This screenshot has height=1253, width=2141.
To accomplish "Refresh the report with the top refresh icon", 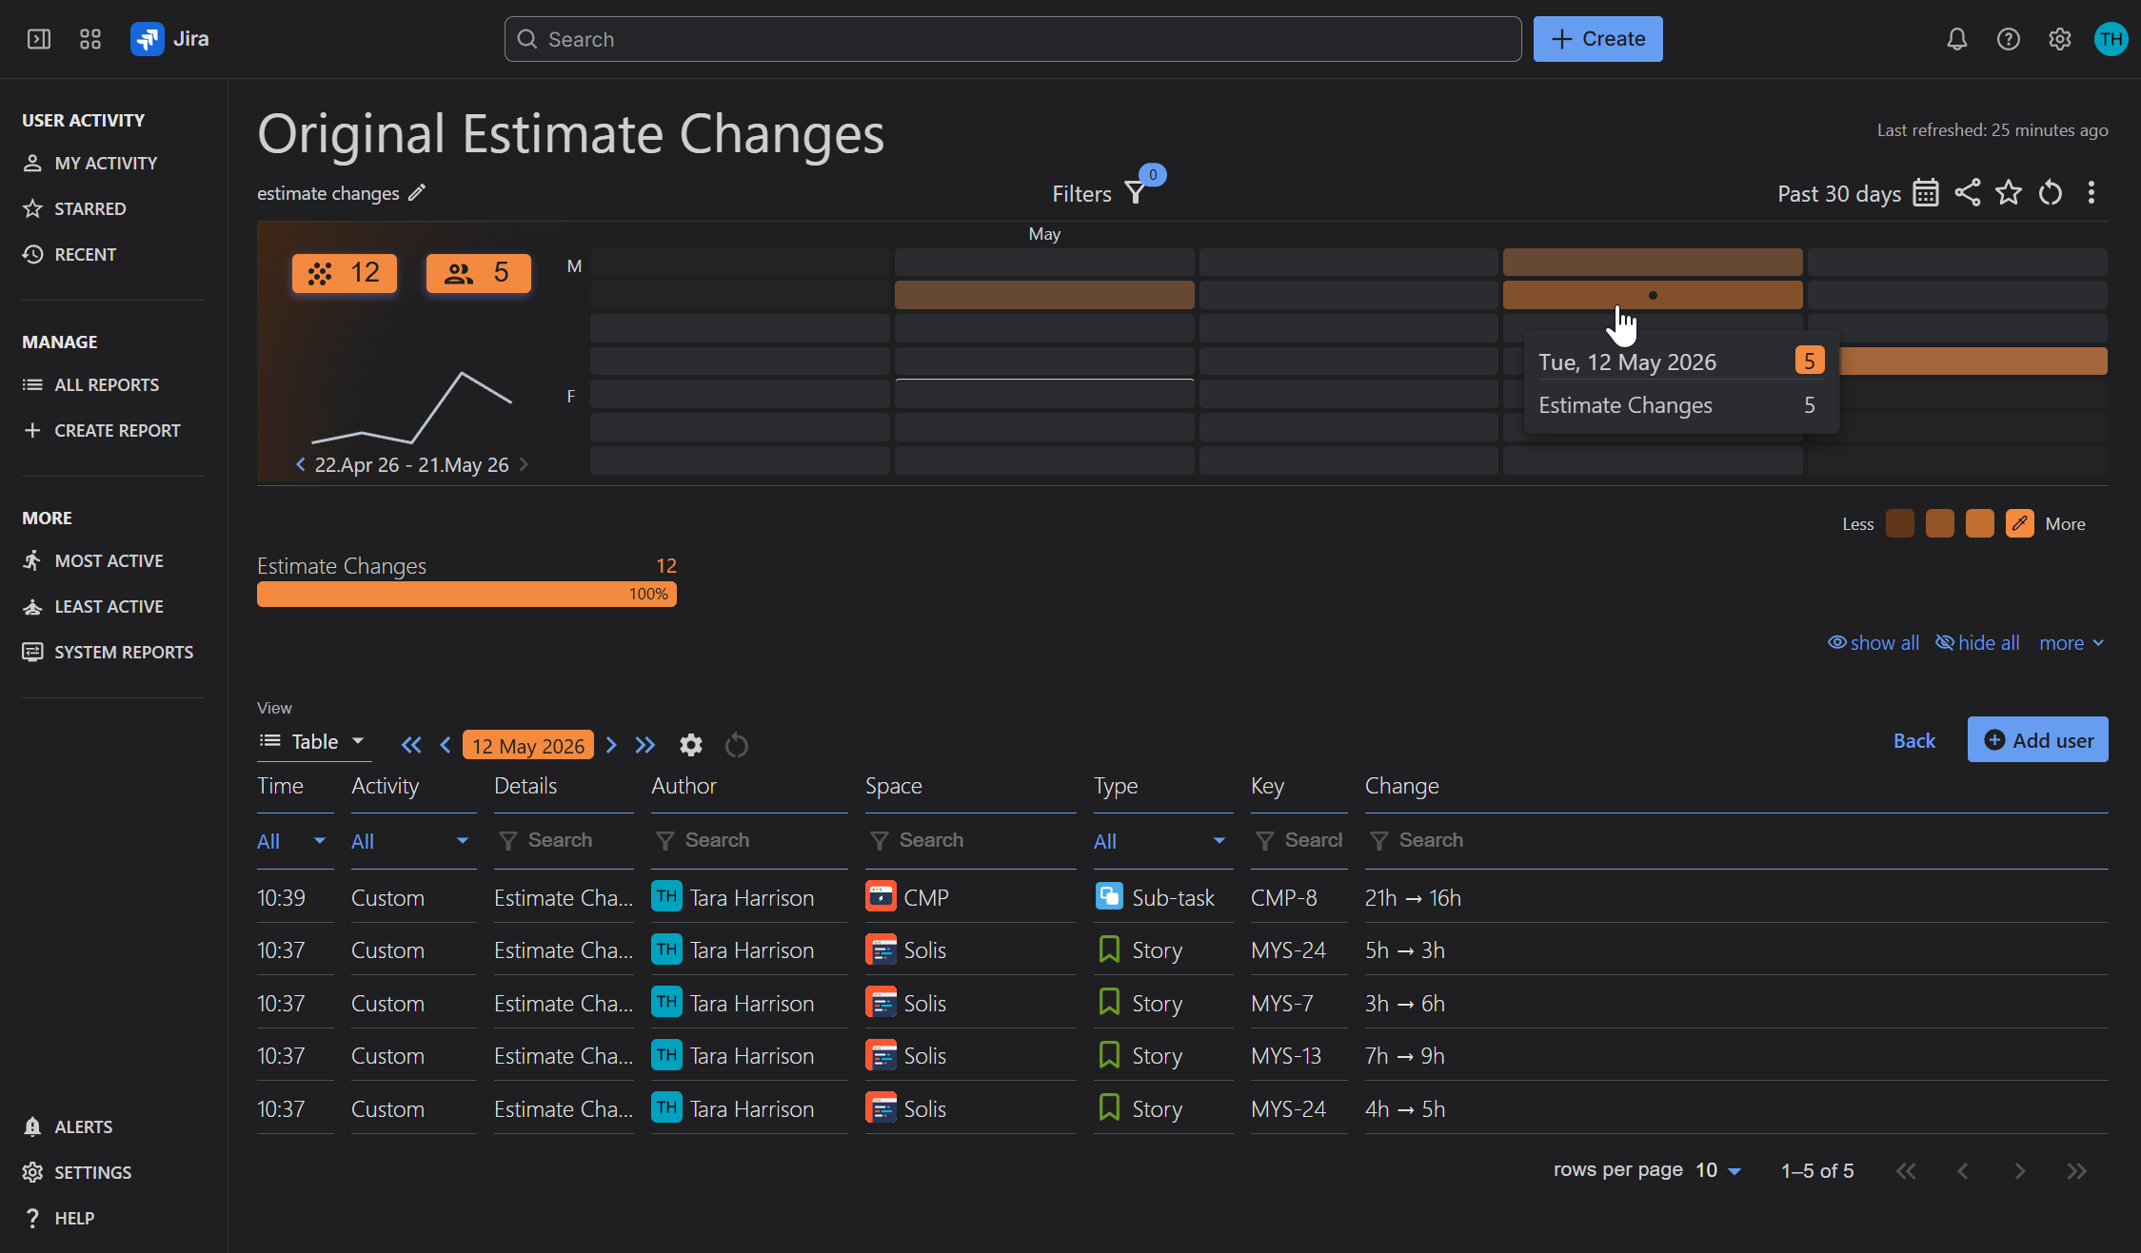I will (2051, 193).
